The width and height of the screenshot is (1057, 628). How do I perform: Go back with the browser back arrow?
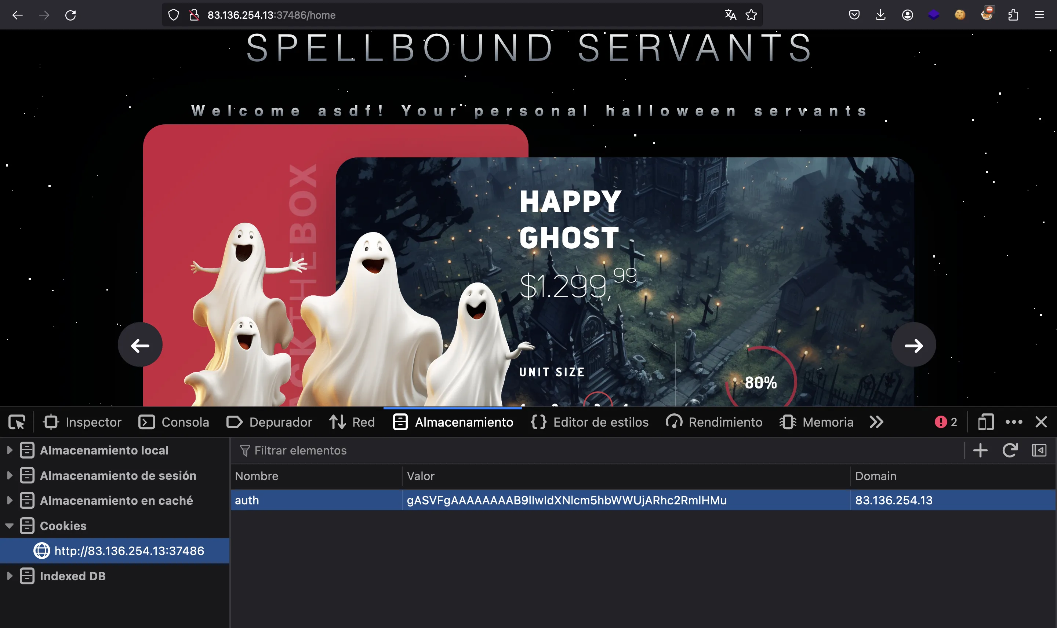[x=17, y=15]
